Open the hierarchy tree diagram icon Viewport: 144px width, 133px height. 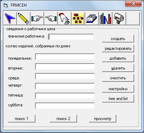pos(78,18)
